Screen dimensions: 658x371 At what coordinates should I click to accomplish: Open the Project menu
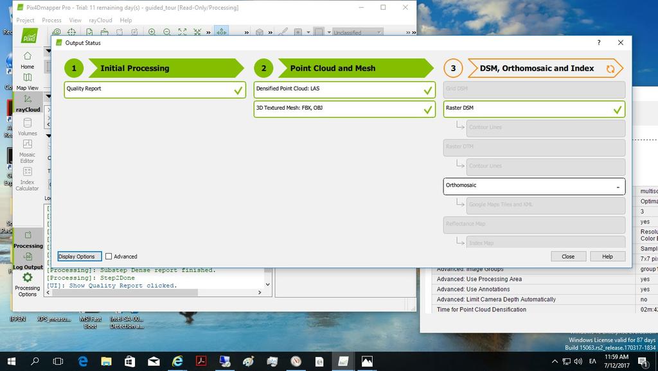tap(25, 20)
